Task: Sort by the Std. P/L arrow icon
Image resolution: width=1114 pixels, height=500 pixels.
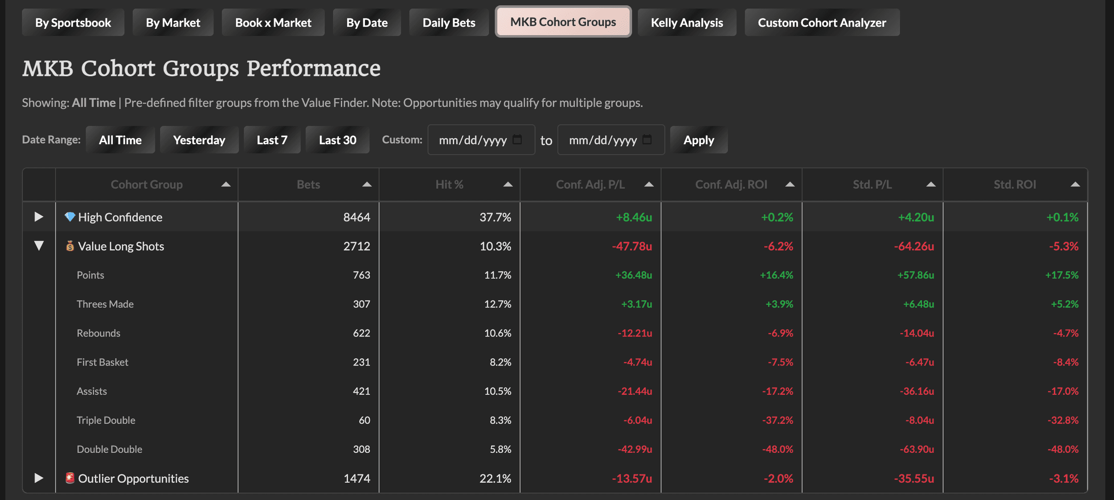Action: 930,184
